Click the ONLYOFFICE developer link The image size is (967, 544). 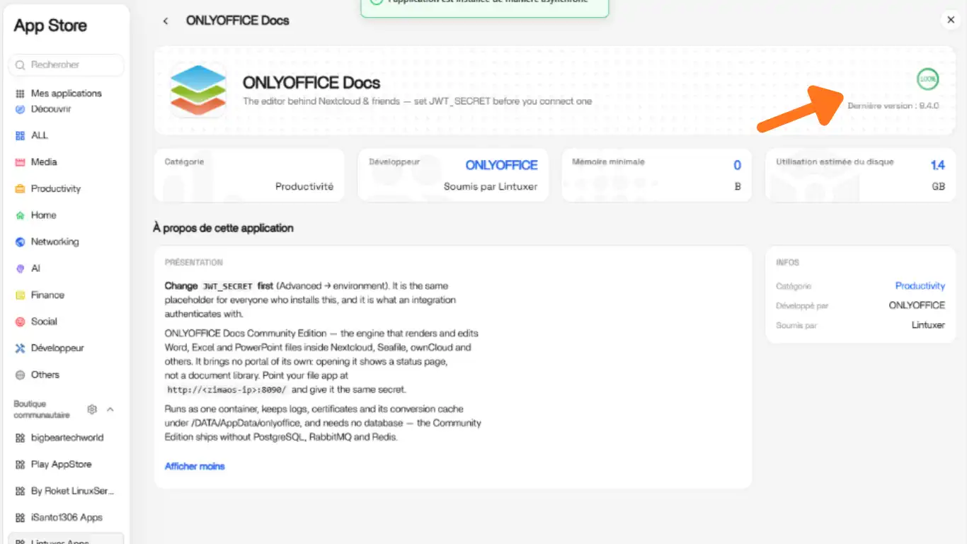(x=501, y=165)
